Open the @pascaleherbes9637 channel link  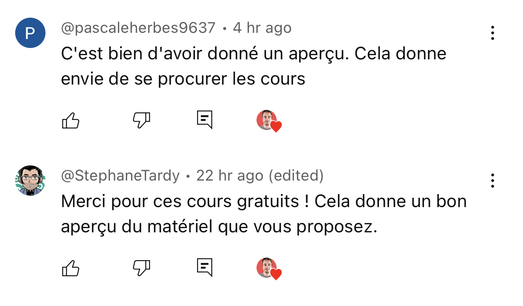point(138,28)
